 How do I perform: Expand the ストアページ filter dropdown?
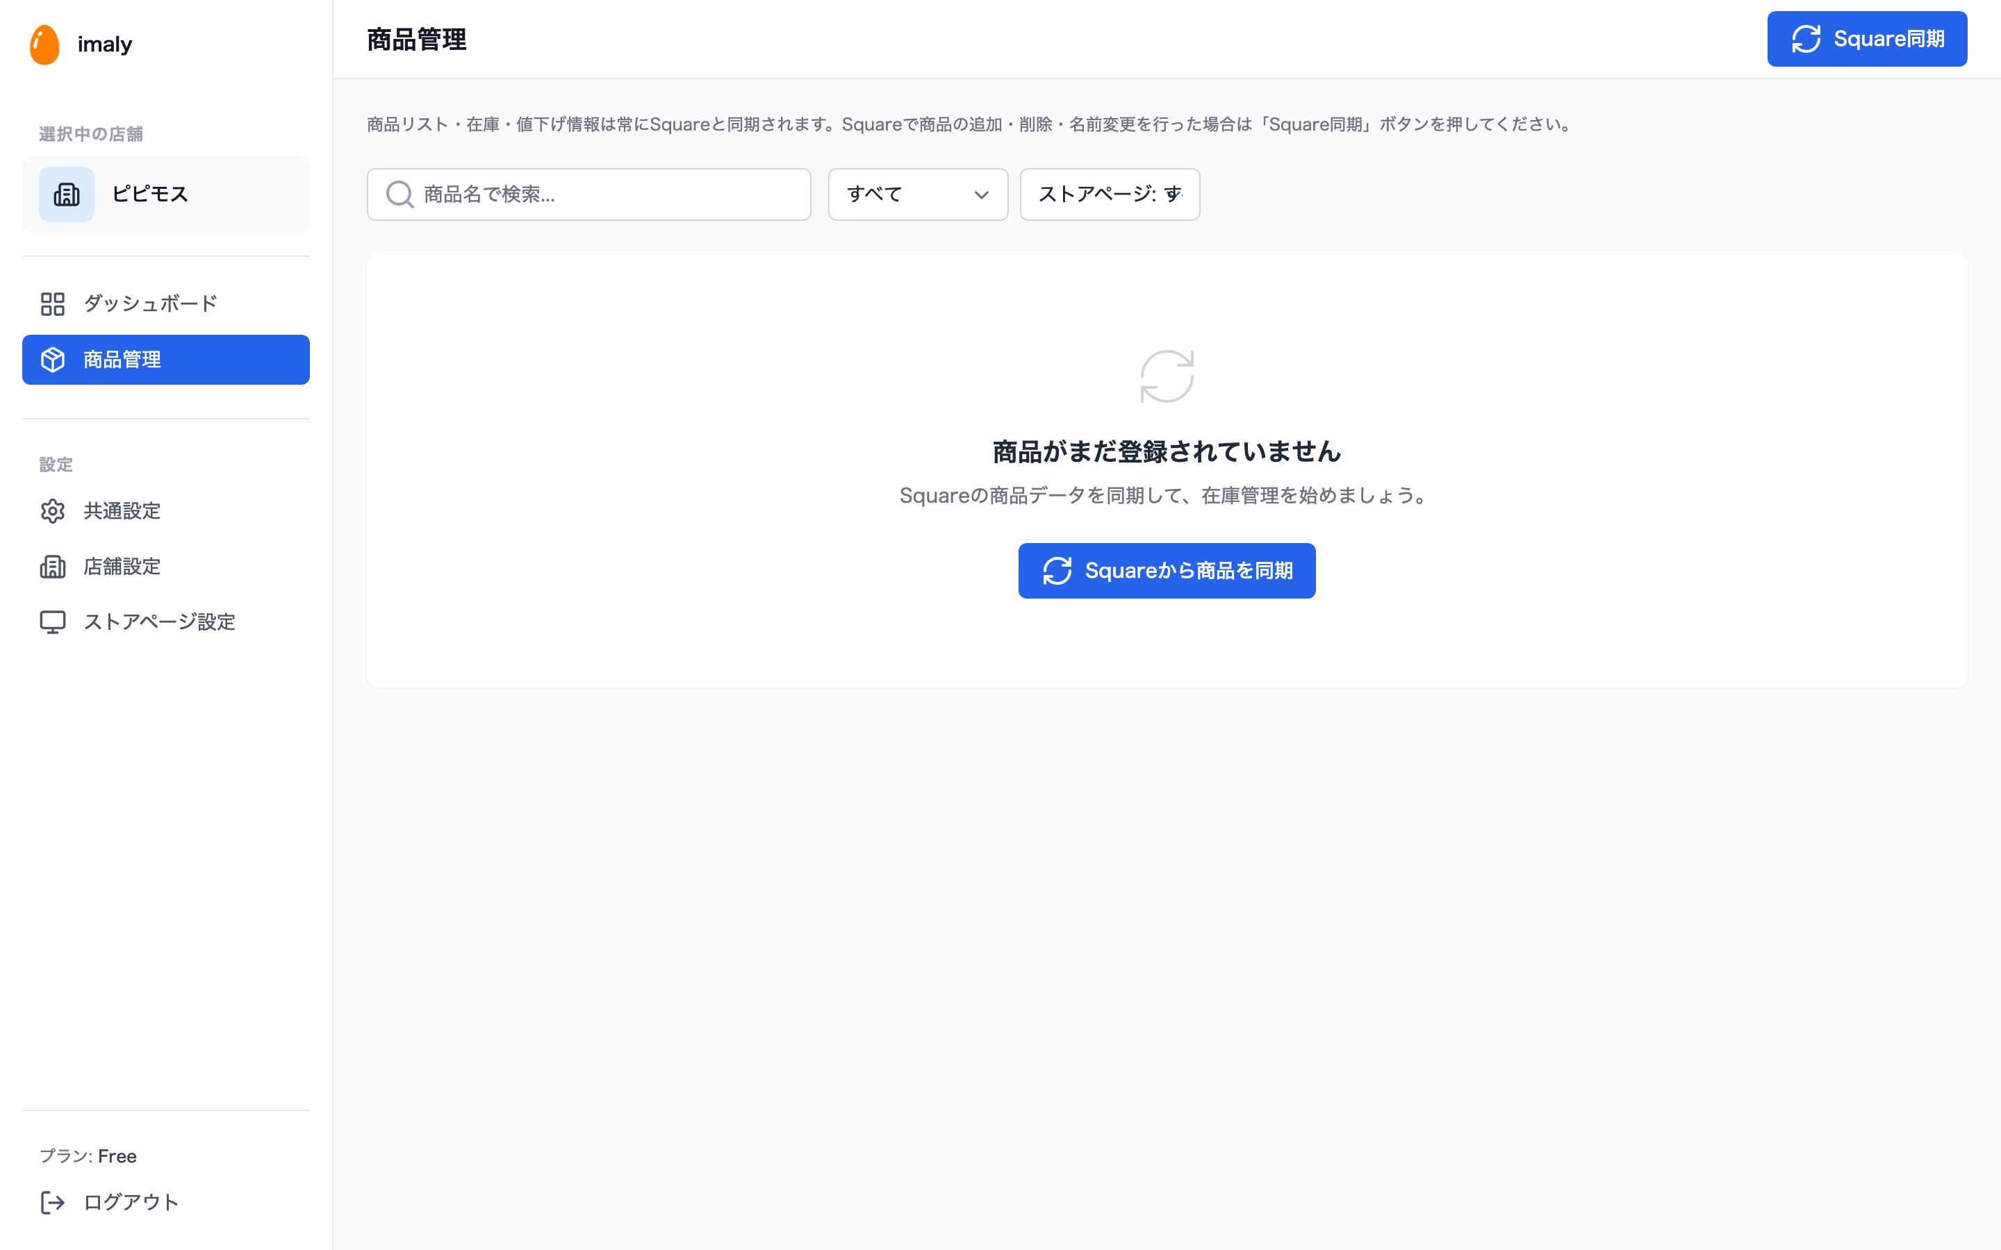pos(1110,194)
